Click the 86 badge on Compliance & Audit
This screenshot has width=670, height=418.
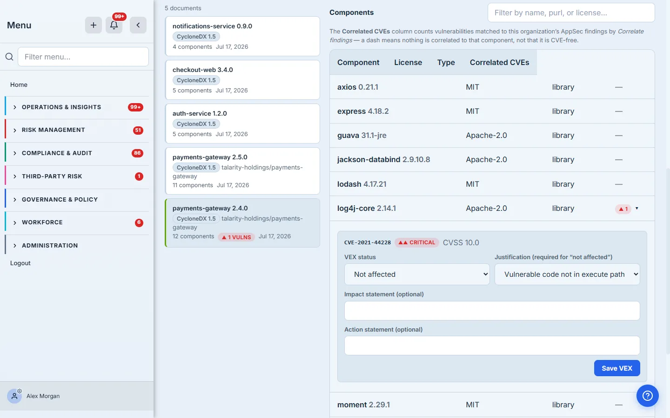137,153
